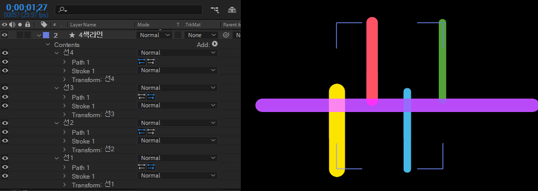Hide the 4색라인 layer with its eye
Screen dimensions: 538x191
click(5, 35)
